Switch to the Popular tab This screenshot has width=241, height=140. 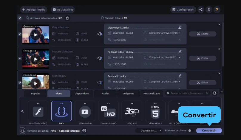(x=35, y=94)
